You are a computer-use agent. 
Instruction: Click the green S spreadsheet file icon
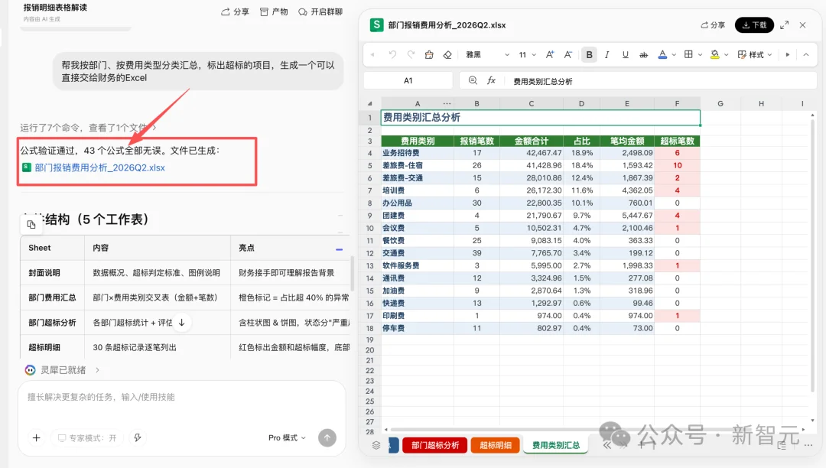click(x=376, y=24)
